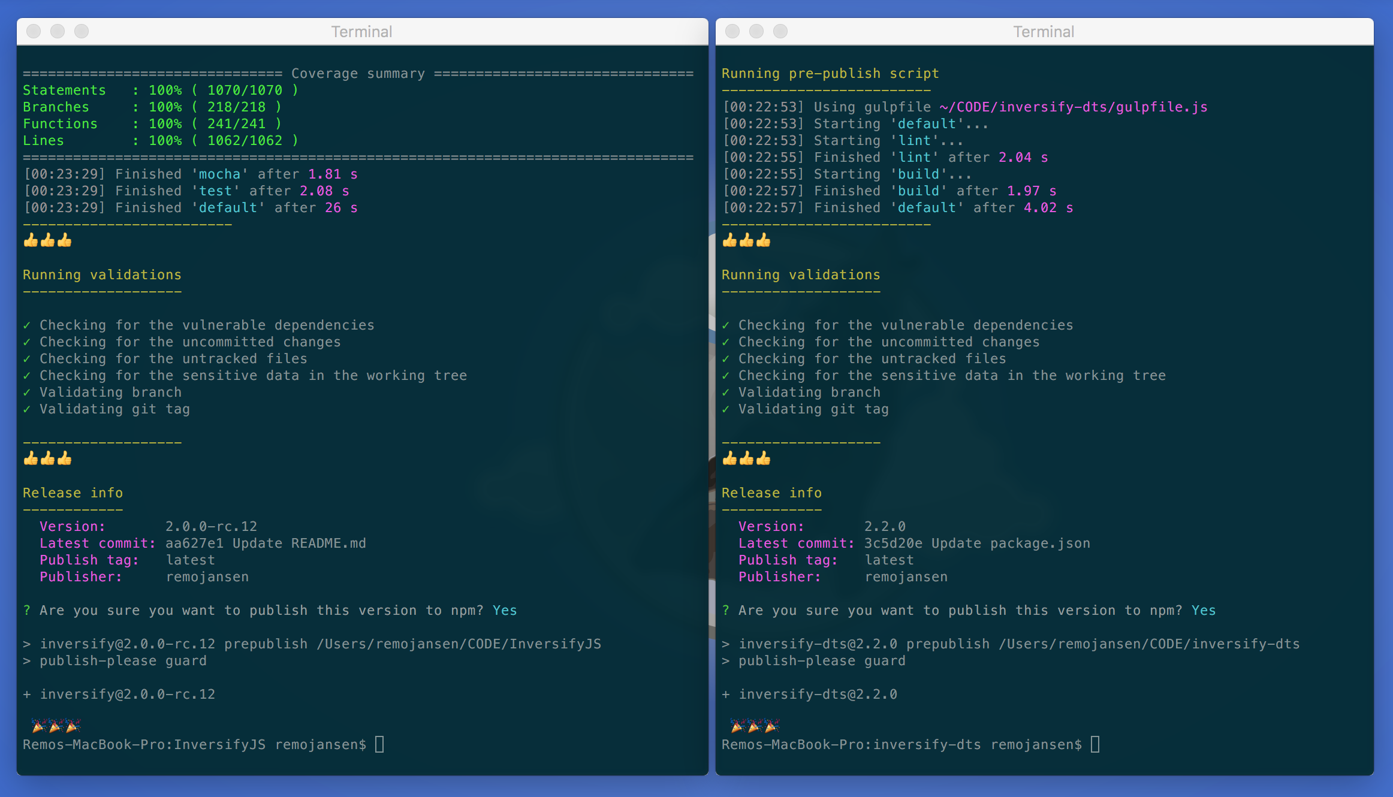Click the Starting 'lint'... line
The height and width of the screenshot is (797, 1393).
[843, 141]
